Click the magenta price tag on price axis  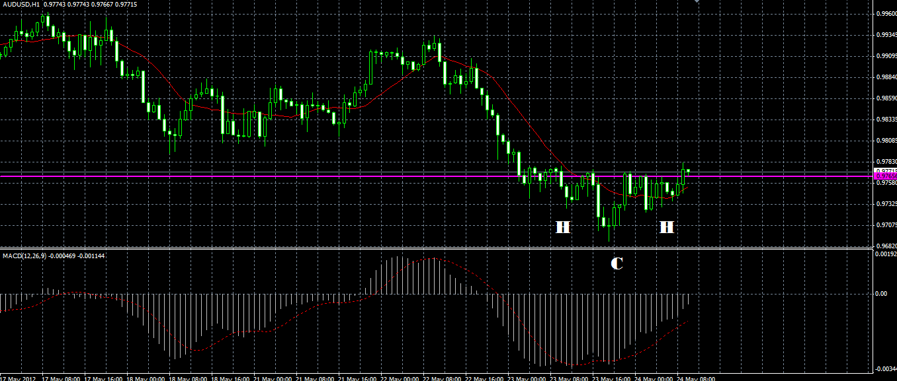[x=885, y=176]
